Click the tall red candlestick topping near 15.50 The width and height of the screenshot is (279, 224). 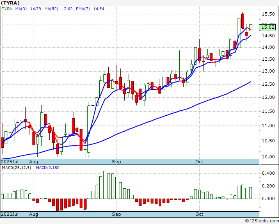point(243,21)
